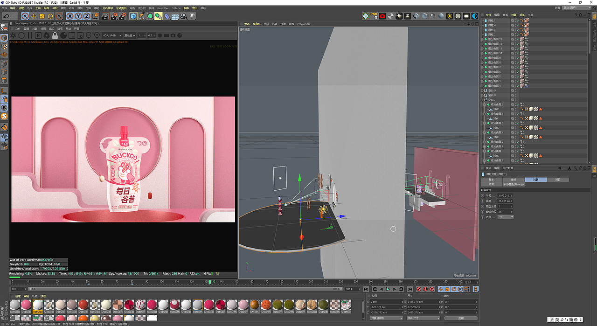
Task: Switch to the 基本 tab in attributes
Action: tap(492, 180)
